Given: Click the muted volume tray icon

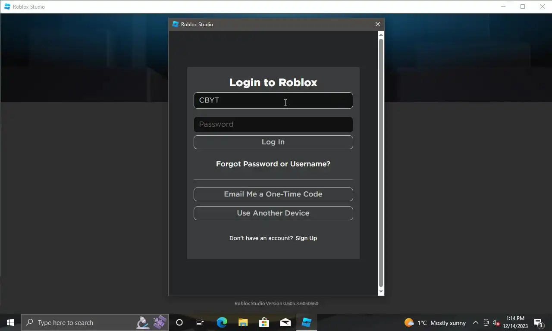Looking at the screenshot, I should 496,322.
